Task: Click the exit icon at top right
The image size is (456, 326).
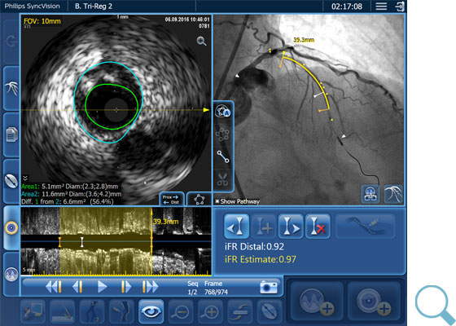Action: 400,7
